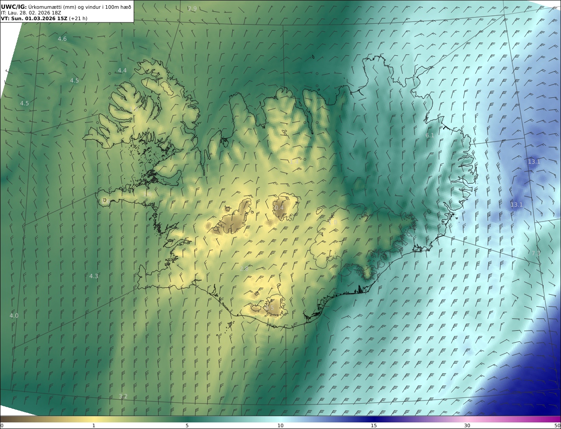Viewport: 561px width, 429px height.
Task: Click the color scale tick label "30"
Action: point(467,425)
